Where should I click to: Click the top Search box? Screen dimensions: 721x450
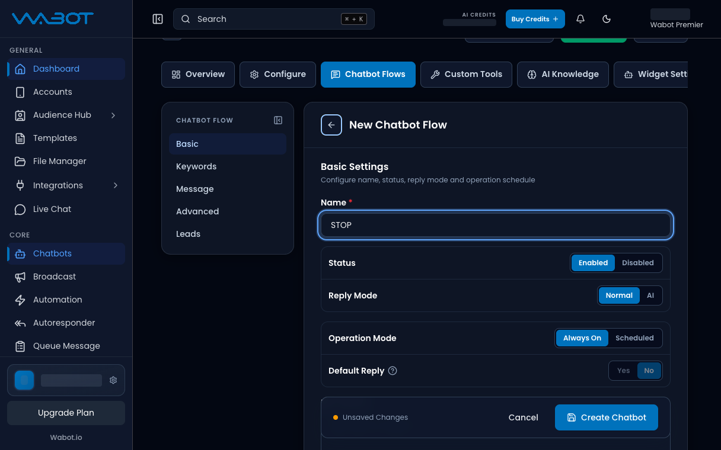[274, 19]
